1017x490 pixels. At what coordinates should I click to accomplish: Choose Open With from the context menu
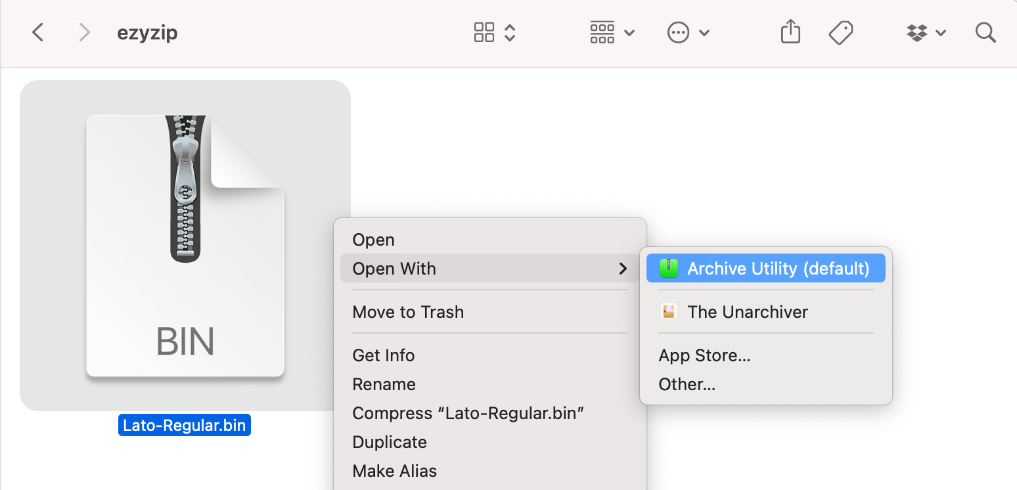(x=394, y=269)
